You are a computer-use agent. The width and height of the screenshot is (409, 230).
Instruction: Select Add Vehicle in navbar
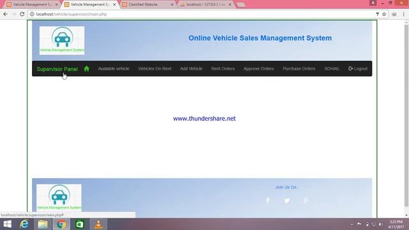coord(191,68)
